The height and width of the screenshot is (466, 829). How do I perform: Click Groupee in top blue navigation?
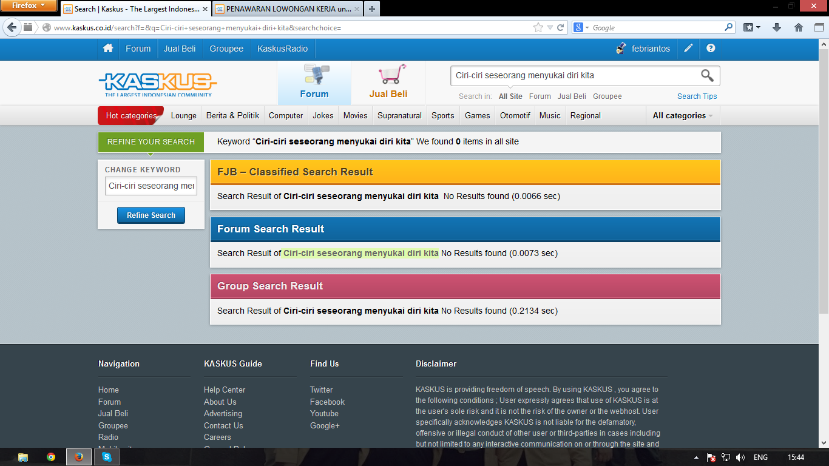[x=226, y=49]
